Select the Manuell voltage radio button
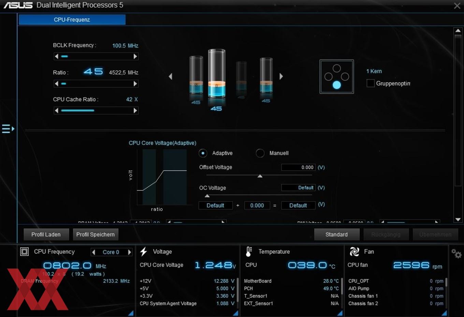The width and height of the screenshot is (464, 317). coord(260,153)
